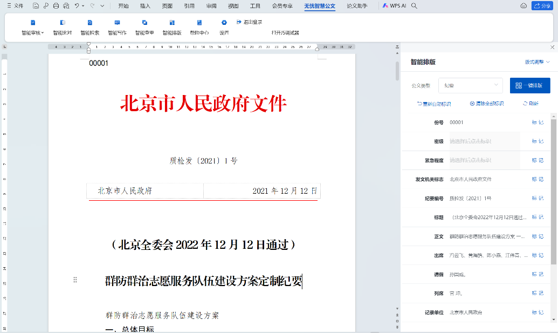Screen dimensions: 558x333
Task: Expand the quick access toolbar customize chevron
Action: (102, 6)
